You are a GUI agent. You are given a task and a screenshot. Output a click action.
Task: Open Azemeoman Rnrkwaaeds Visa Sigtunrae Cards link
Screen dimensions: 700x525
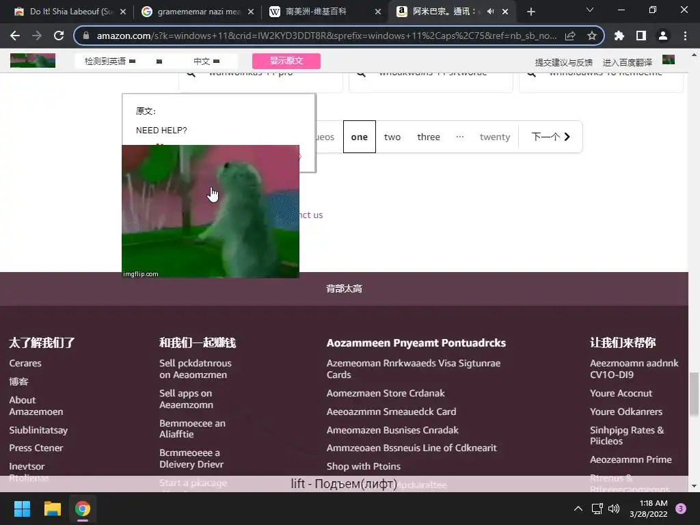pyautogui.click(x=414, y=368)
